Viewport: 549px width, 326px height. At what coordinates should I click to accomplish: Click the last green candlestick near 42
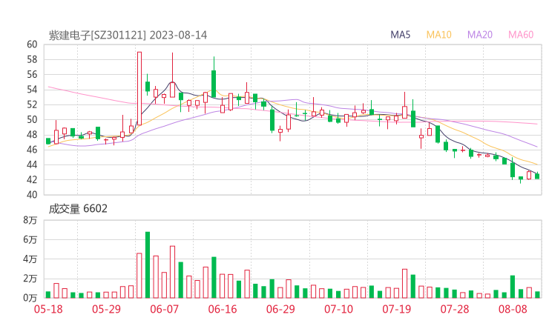pos(537,176)
